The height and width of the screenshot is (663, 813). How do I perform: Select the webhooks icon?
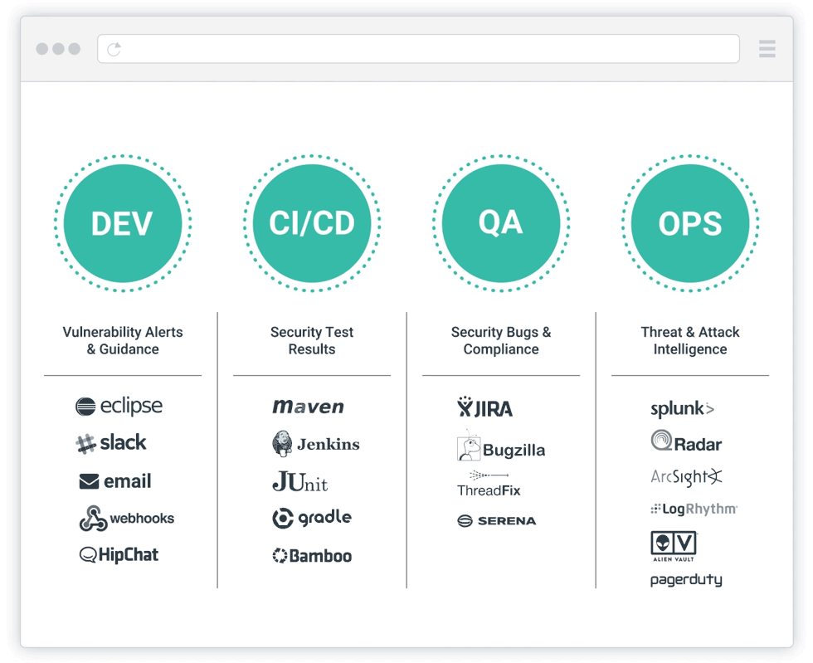93,519
